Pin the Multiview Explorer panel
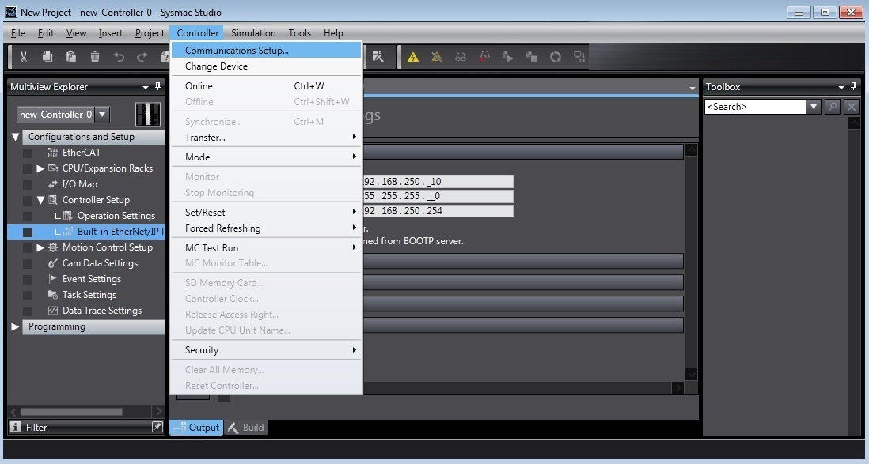This screenshot has height=464, width=869. (x=158, y=86)
